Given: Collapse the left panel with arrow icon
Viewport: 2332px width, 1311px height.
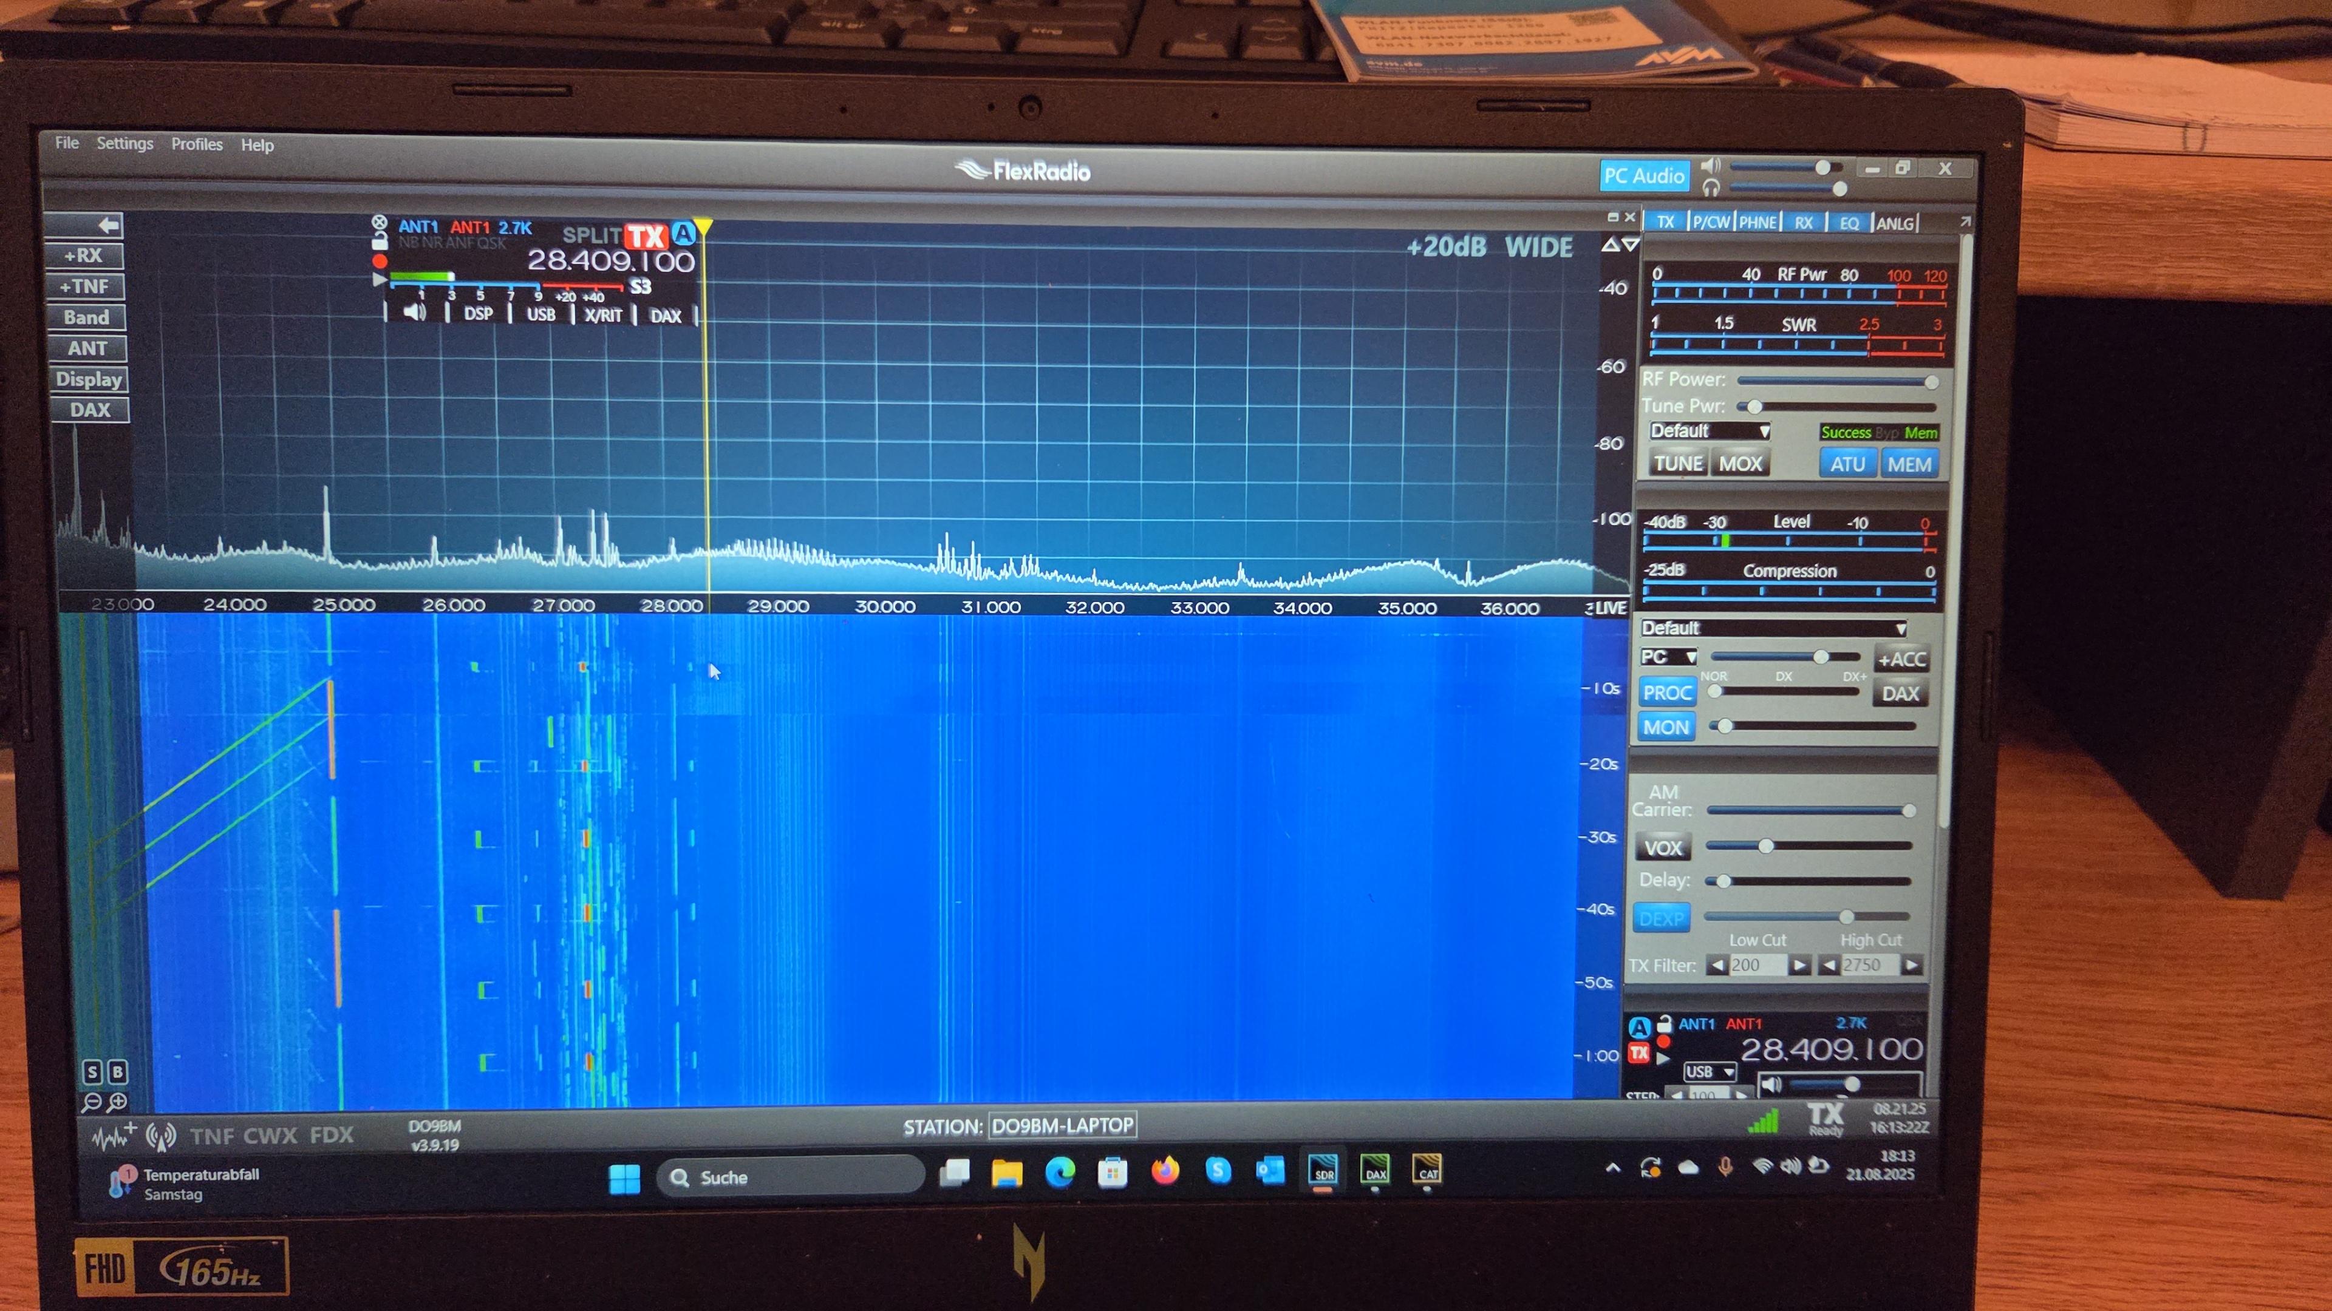Looking at the screenshot, I should (x=107, y=225).
